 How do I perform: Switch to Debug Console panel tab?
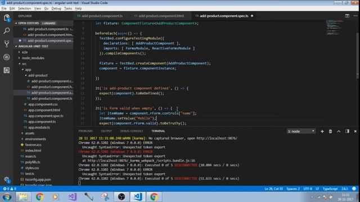click(x=132, y=131)
